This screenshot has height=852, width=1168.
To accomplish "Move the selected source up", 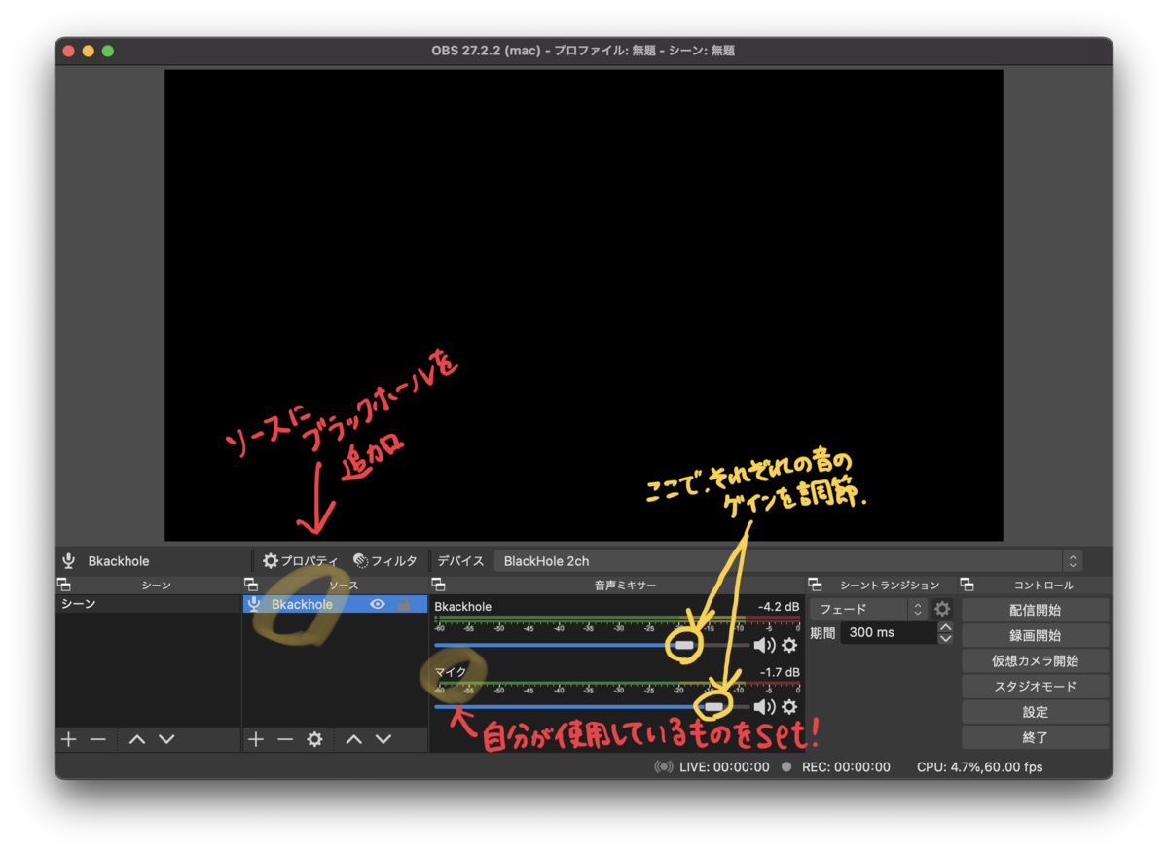I will [353, 739].
